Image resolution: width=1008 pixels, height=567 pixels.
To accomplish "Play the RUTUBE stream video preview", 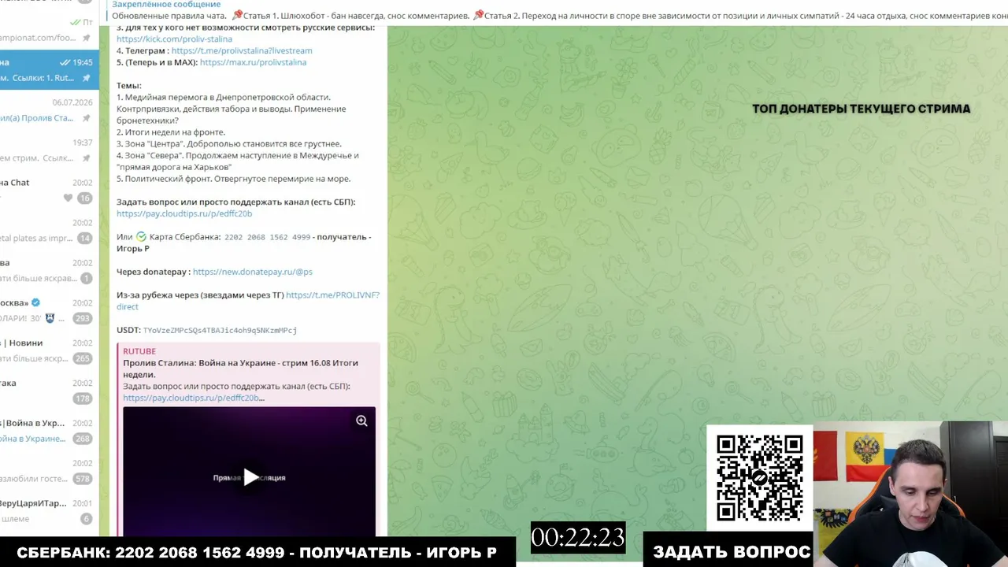I will pyautogui.click(x=250, y=477).
